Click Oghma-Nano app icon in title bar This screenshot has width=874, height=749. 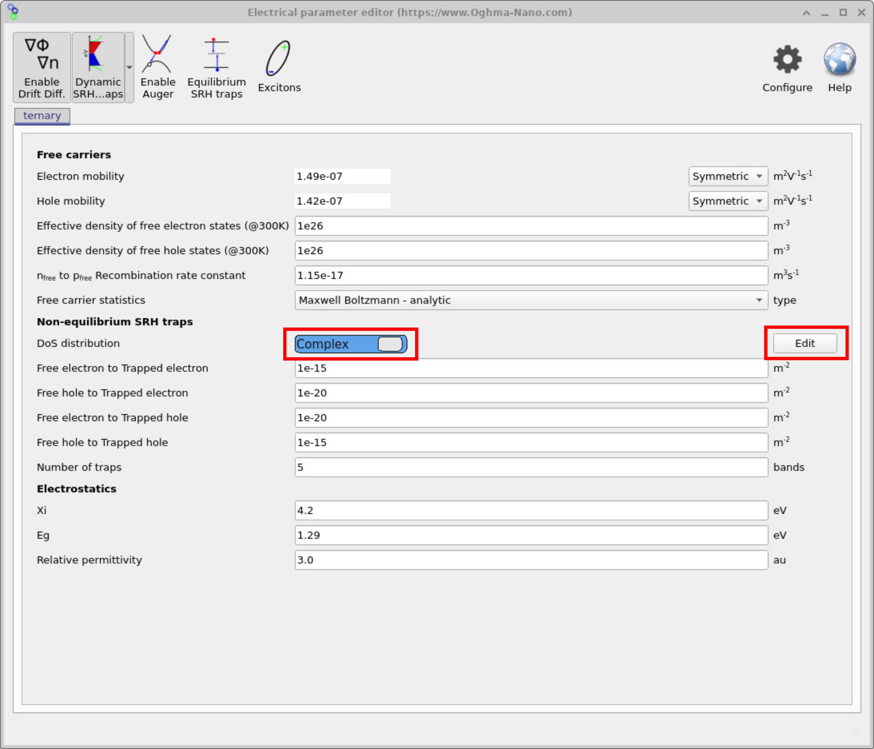tap(13, 12)
